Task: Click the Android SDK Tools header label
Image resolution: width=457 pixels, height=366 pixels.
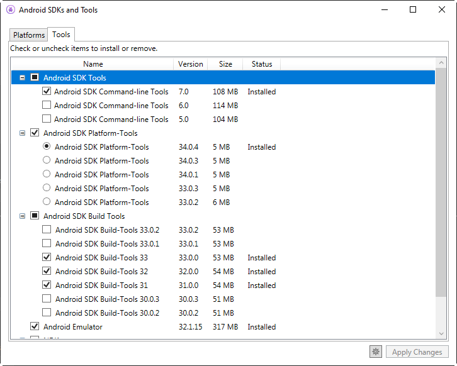Action: point(75,78)
